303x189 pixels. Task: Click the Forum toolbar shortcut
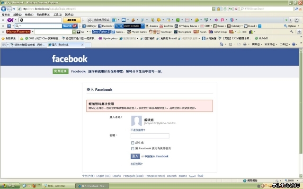coord(200,32)
